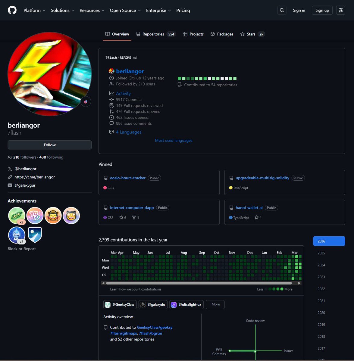Open appearance settings icon in the header
The image size is (354, 361).
pyautogui.click(x=340, y=10)
